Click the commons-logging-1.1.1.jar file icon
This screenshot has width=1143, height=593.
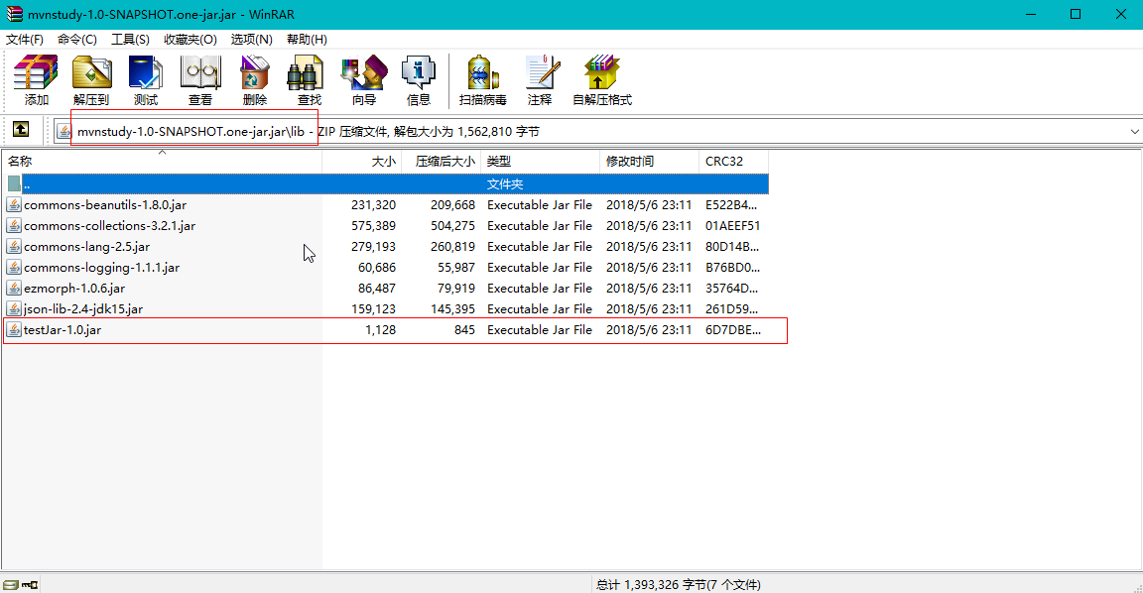point(14,268)
